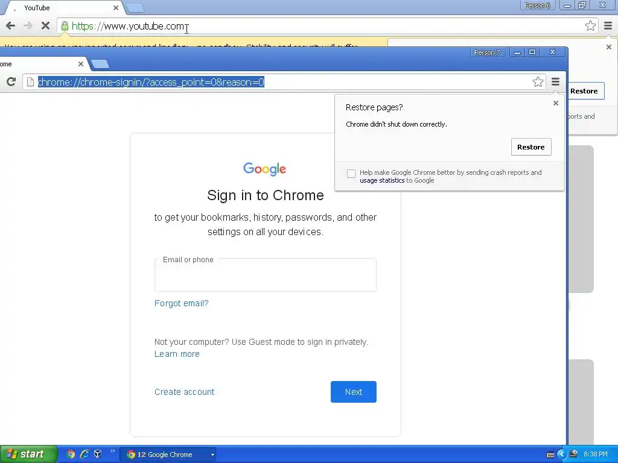The height and width of the screenshot is (463, 618).
Task: Minimize the Person 7 Chrome window
Action: [517, 52]
